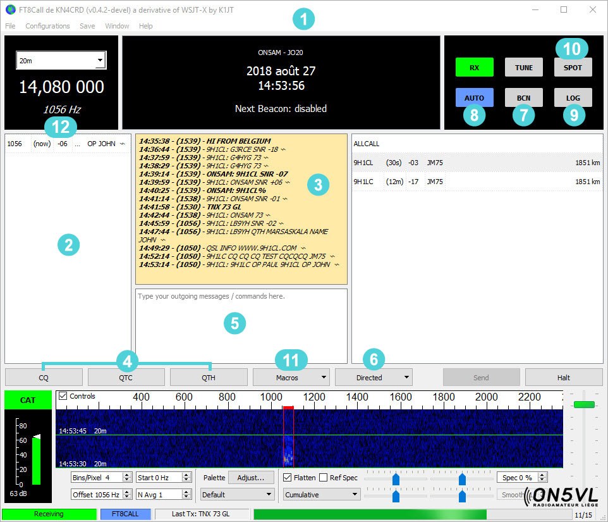Click the 11/15 progress bar

pyautogui.click(x=413, y=514)
